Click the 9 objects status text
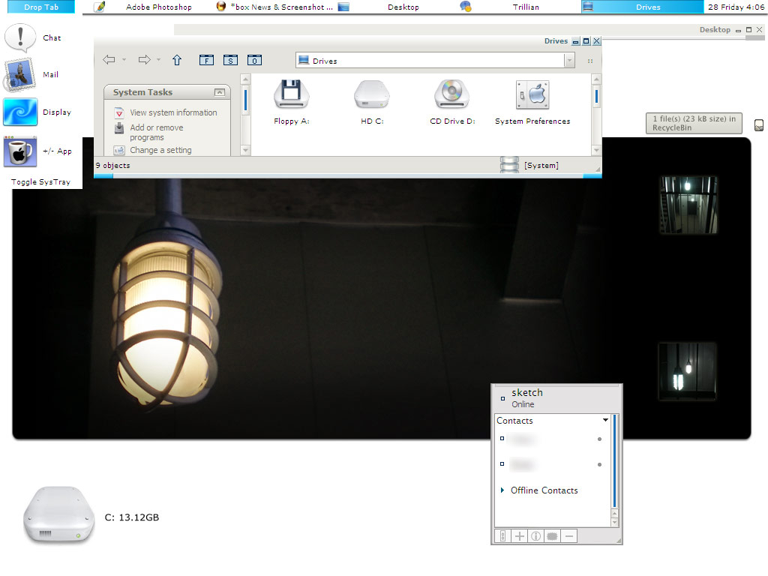The image size is (768, 576). pyautogui.click(x=112, y=166)
